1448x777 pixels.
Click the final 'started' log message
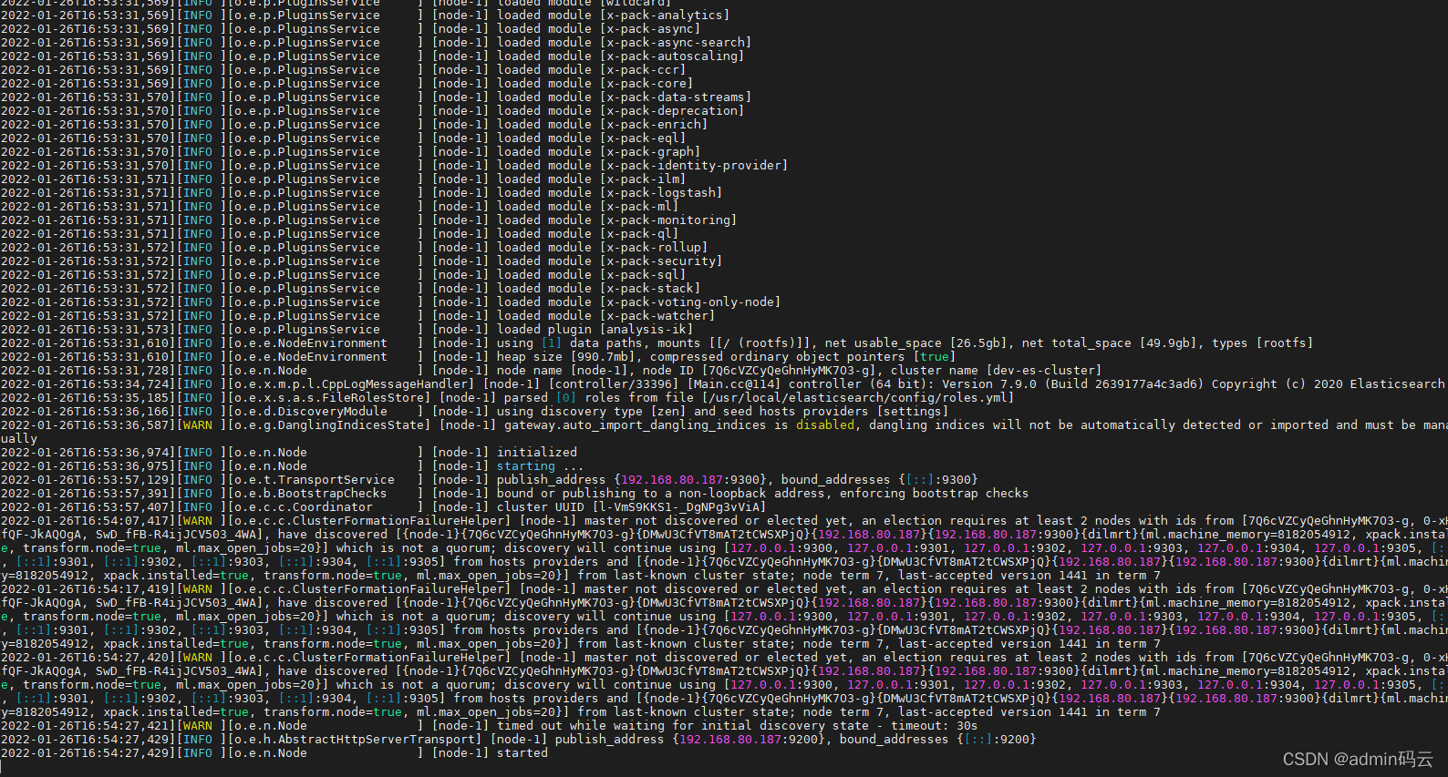point(522,753)
